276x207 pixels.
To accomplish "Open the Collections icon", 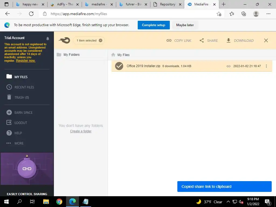I will point(244,14).
